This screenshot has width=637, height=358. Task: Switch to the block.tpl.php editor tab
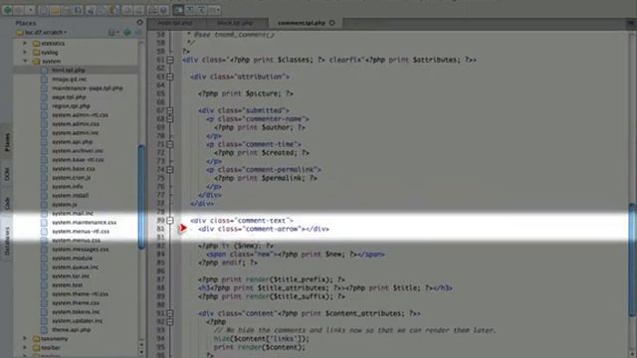235,23
